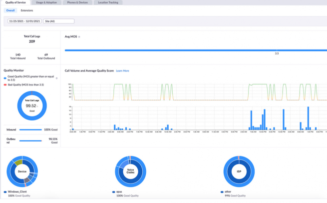Click the Avg MOS blue bar
The height and width of the screenshot is (203, 327).
[196, 50]
